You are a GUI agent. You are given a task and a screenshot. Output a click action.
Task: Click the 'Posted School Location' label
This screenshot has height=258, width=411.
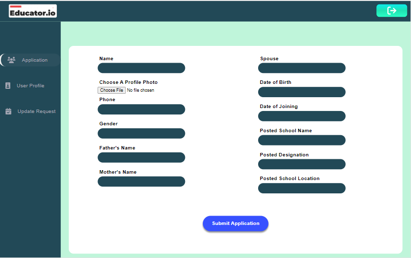[290, 178]
